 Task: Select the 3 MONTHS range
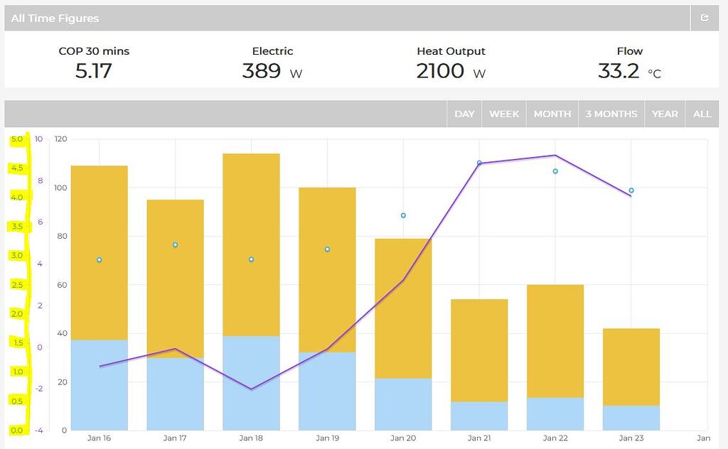click(x=611, y=114)
